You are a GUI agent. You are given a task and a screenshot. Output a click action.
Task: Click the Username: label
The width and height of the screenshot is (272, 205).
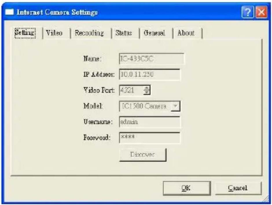[x=98, y=122]
